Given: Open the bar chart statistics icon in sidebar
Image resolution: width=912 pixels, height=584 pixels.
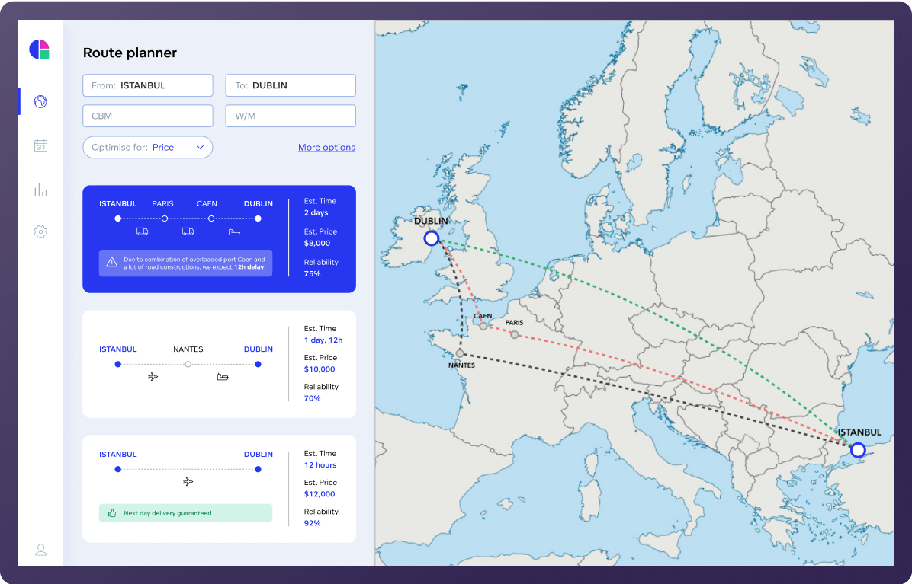Looking at the screenshot, I should (x=40, y=190).
